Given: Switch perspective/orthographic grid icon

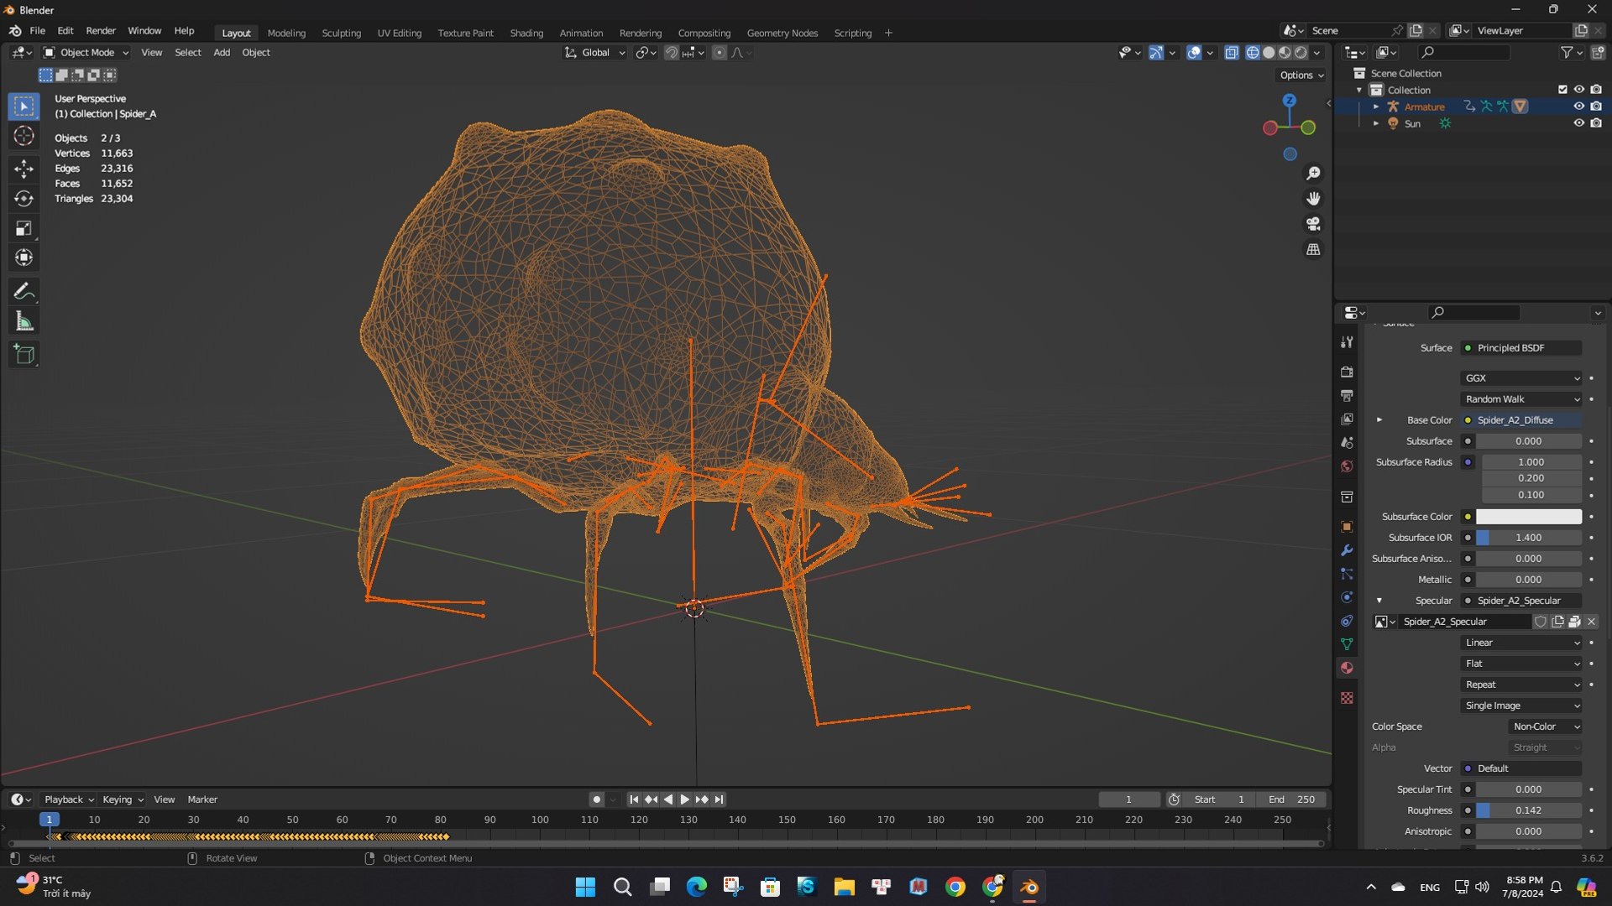Looking at the screenshot, I should coord(1313,249).
